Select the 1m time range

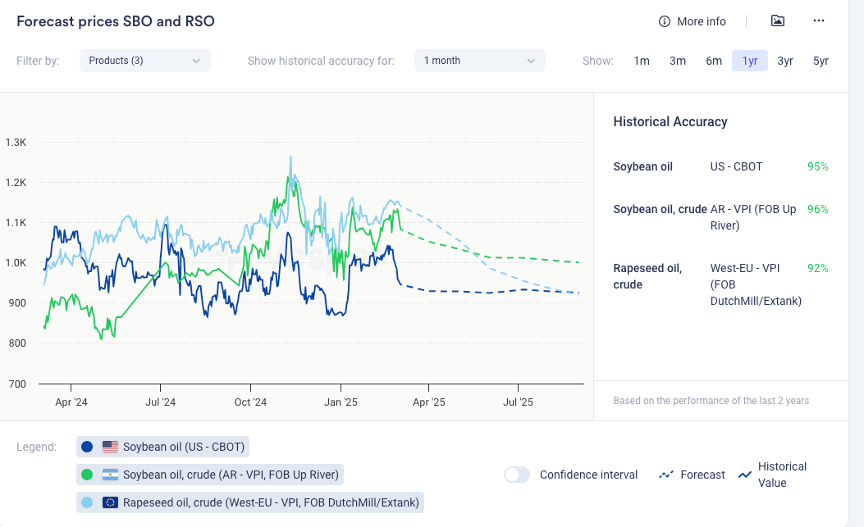pyautogui.click(x=642, y=61)
